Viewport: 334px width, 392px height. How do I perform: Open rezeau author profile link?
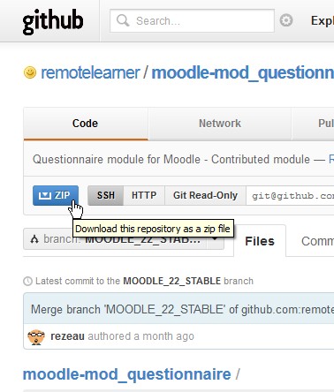click(x=67, y=336)
